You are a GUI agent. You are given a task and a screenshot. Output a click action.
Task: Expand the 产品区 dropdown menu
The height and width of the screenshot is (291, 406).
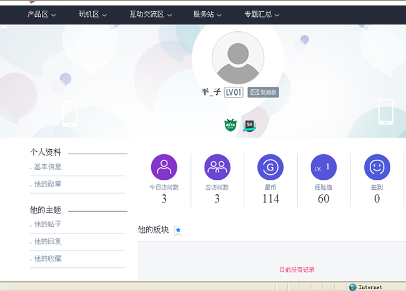[42, 14]
